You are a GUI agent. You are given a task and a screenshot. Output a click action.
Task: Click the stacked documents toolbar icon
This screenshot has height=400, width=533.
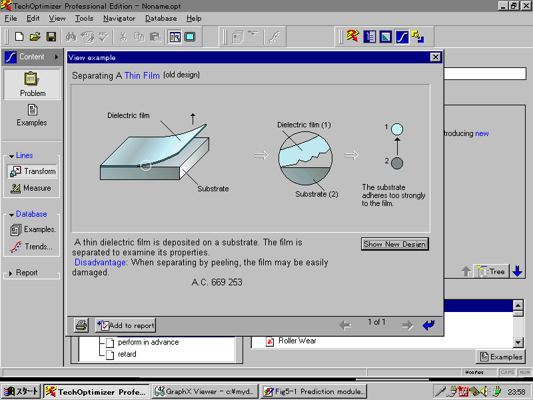pyautogui.click(x=238, y=37)
